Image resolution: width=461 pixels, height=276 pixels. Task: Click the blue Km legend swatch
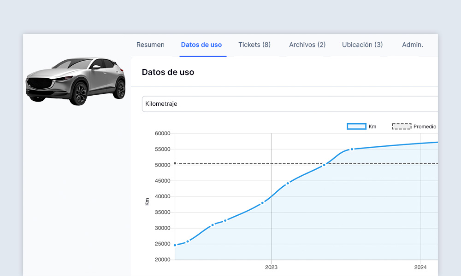(355, 126)
